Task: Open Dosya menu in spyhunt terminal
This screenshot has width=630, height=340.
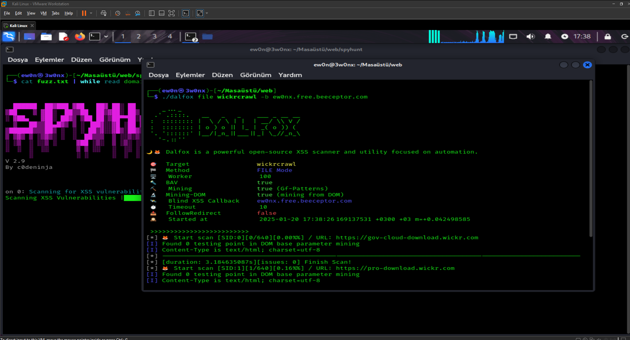Action: coord(18,60)
